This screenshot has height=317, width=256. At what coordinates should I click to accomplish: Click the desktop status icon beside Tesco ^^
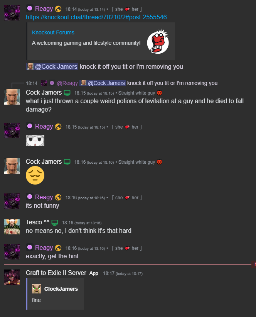55,222
